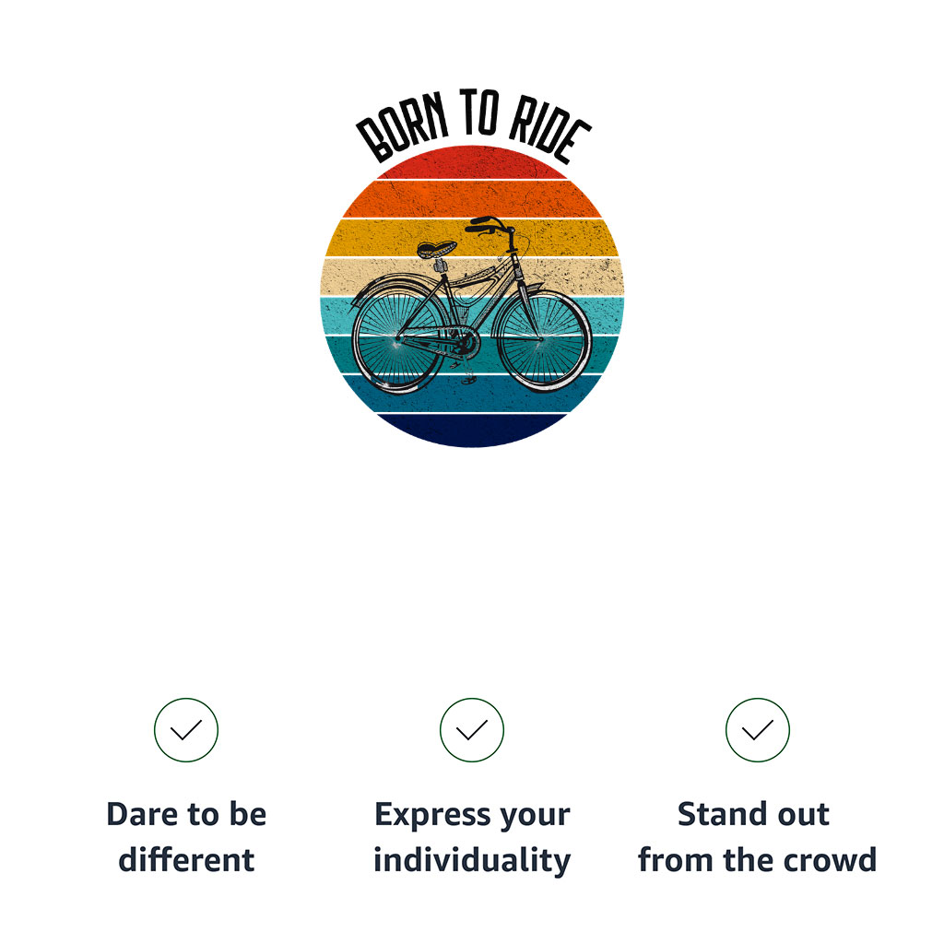Select the Stand out from the crowd text

(x=758, y=836)
